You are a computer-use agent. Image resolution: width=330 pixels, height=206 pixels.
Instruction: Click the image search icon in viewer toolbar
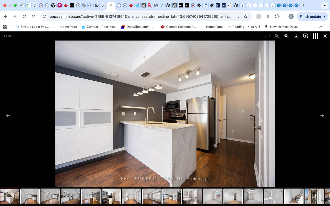click(x=306, y=36)
